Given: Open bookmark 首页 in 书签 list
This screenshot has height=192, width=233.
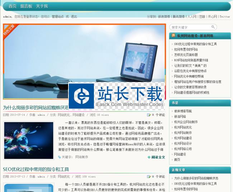Looking at the screenshot, I should pos(177,160).
